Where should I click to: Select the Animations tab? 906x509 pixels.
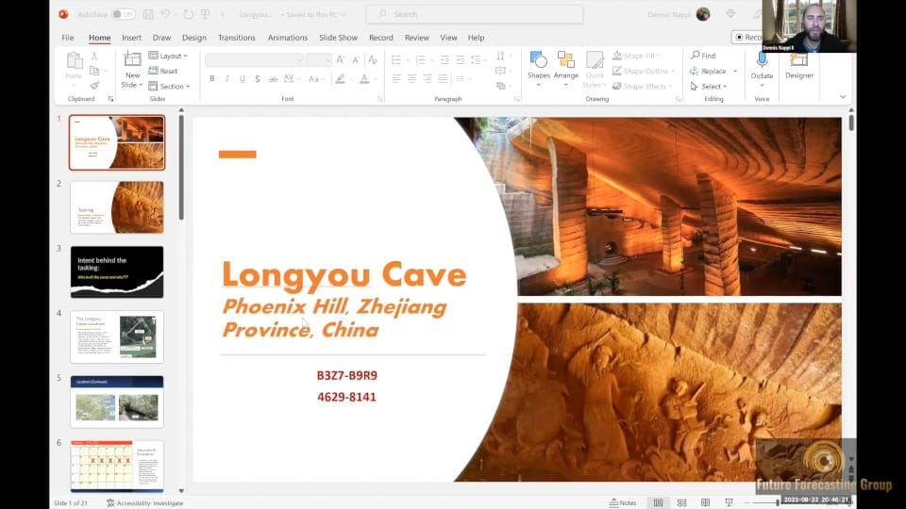pyautogui.click(x=287, y=38)
